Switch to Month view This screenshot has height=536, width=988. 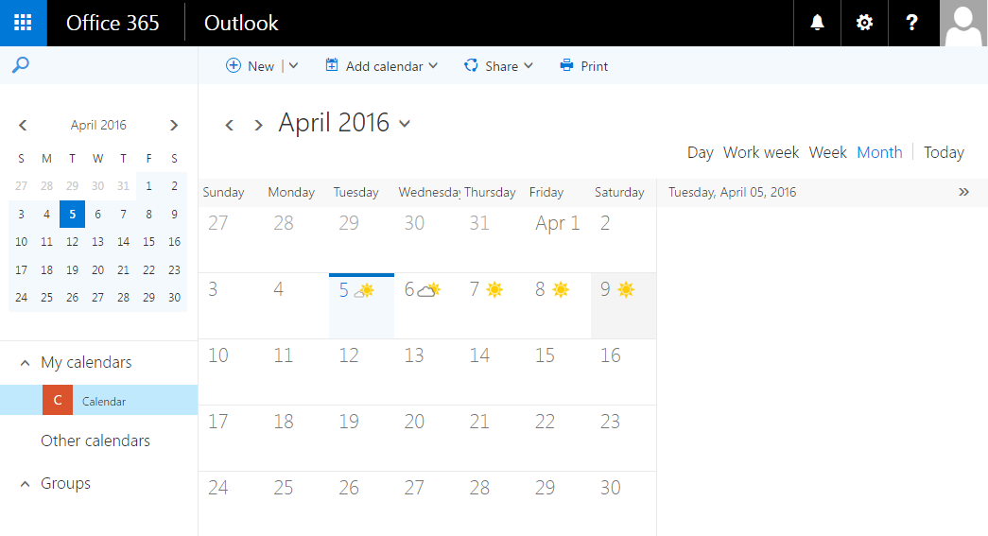[879, 152]
